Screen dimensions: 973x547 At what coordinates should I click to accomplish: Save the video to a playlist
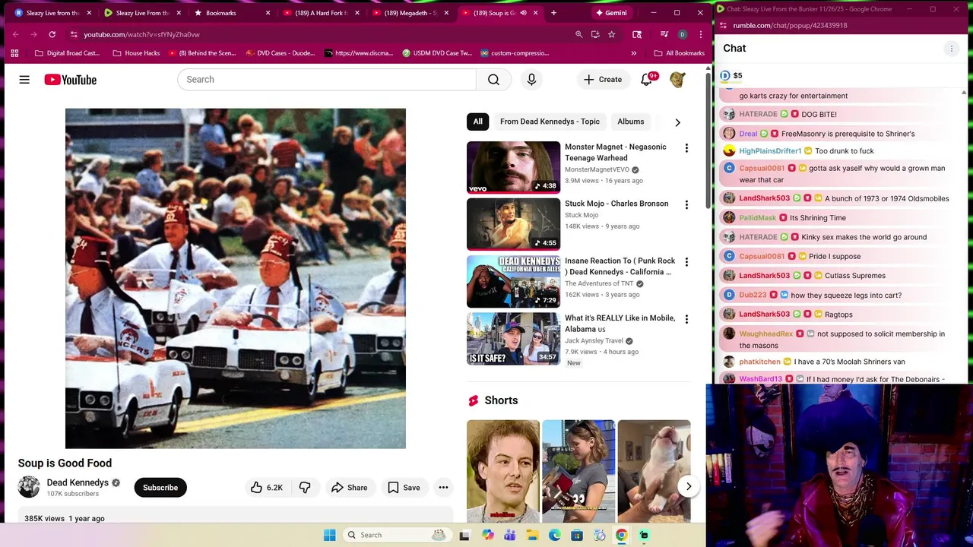tap(403, 488)
